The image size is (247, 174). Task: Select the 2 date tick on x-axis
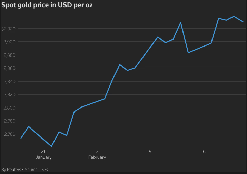pyautogui.click(x=97, y=151)
